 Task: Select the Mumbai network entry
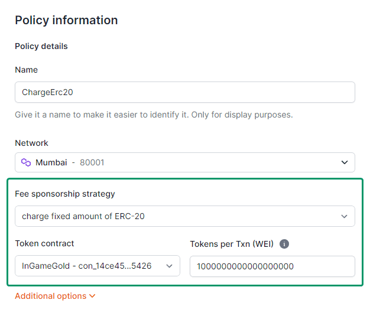[51, 162]
